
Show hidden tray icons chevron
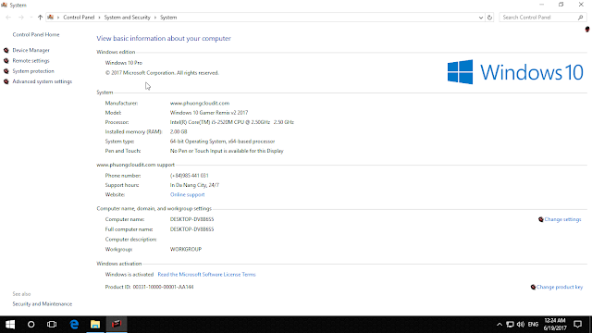(499, 325)
